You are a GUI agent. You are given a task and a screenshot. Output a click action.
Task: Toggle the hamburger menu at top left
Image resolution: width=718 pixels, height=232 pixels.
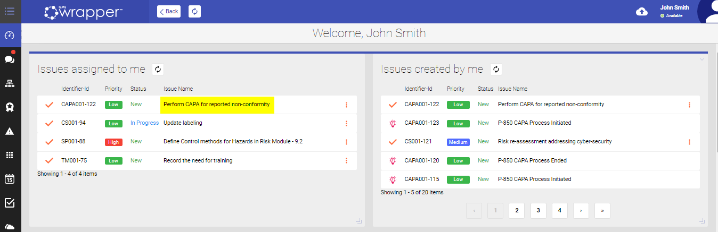coord(10,11)
